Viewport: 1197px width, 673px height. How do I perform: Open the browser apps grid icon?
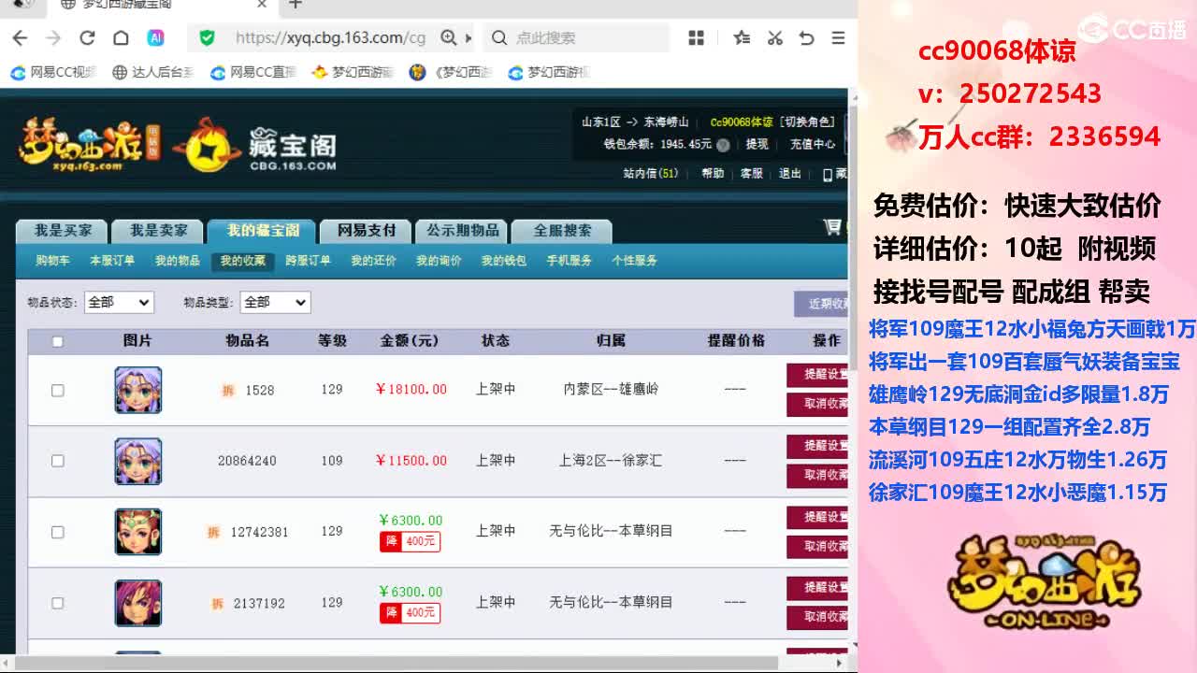pos(696,37)
